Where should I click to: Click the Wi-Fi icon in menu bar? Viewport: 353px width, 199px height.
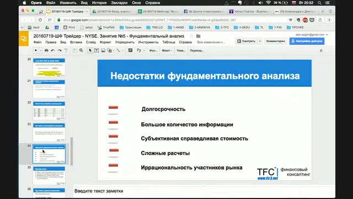(268, 3)
